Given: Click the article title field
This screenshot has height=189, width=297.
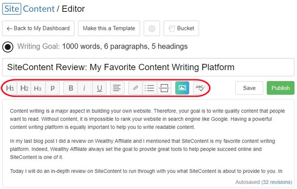Looking at the screenshot, I should (x=148, y=67).
